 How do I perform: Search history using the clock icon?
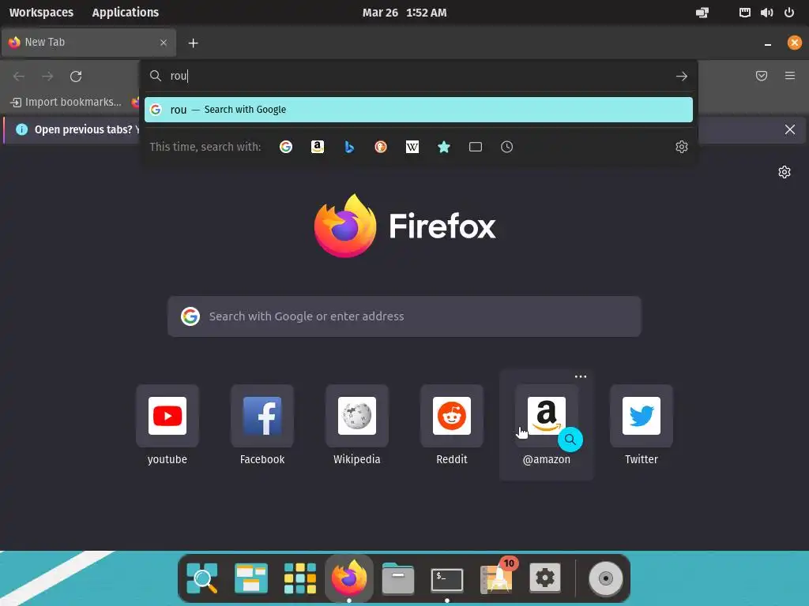pos(506,147)
